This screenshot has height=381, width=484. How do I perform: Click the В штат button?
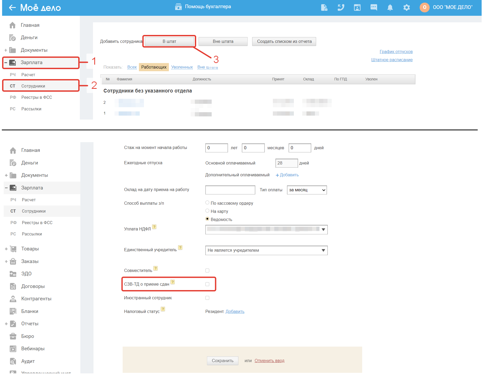169,42
